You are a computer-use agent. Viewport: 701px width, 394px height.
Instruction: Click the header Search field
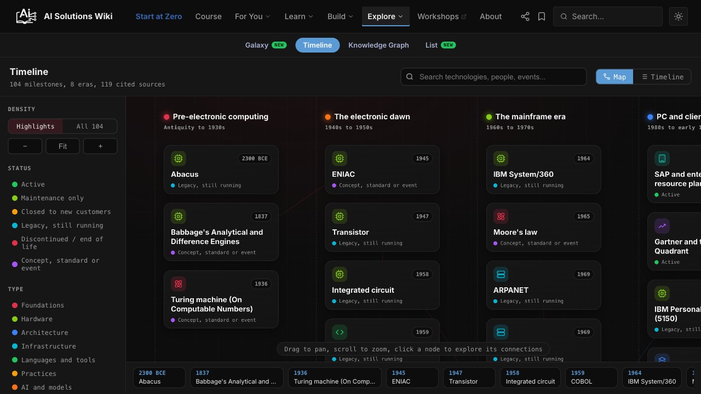point(608,16)
